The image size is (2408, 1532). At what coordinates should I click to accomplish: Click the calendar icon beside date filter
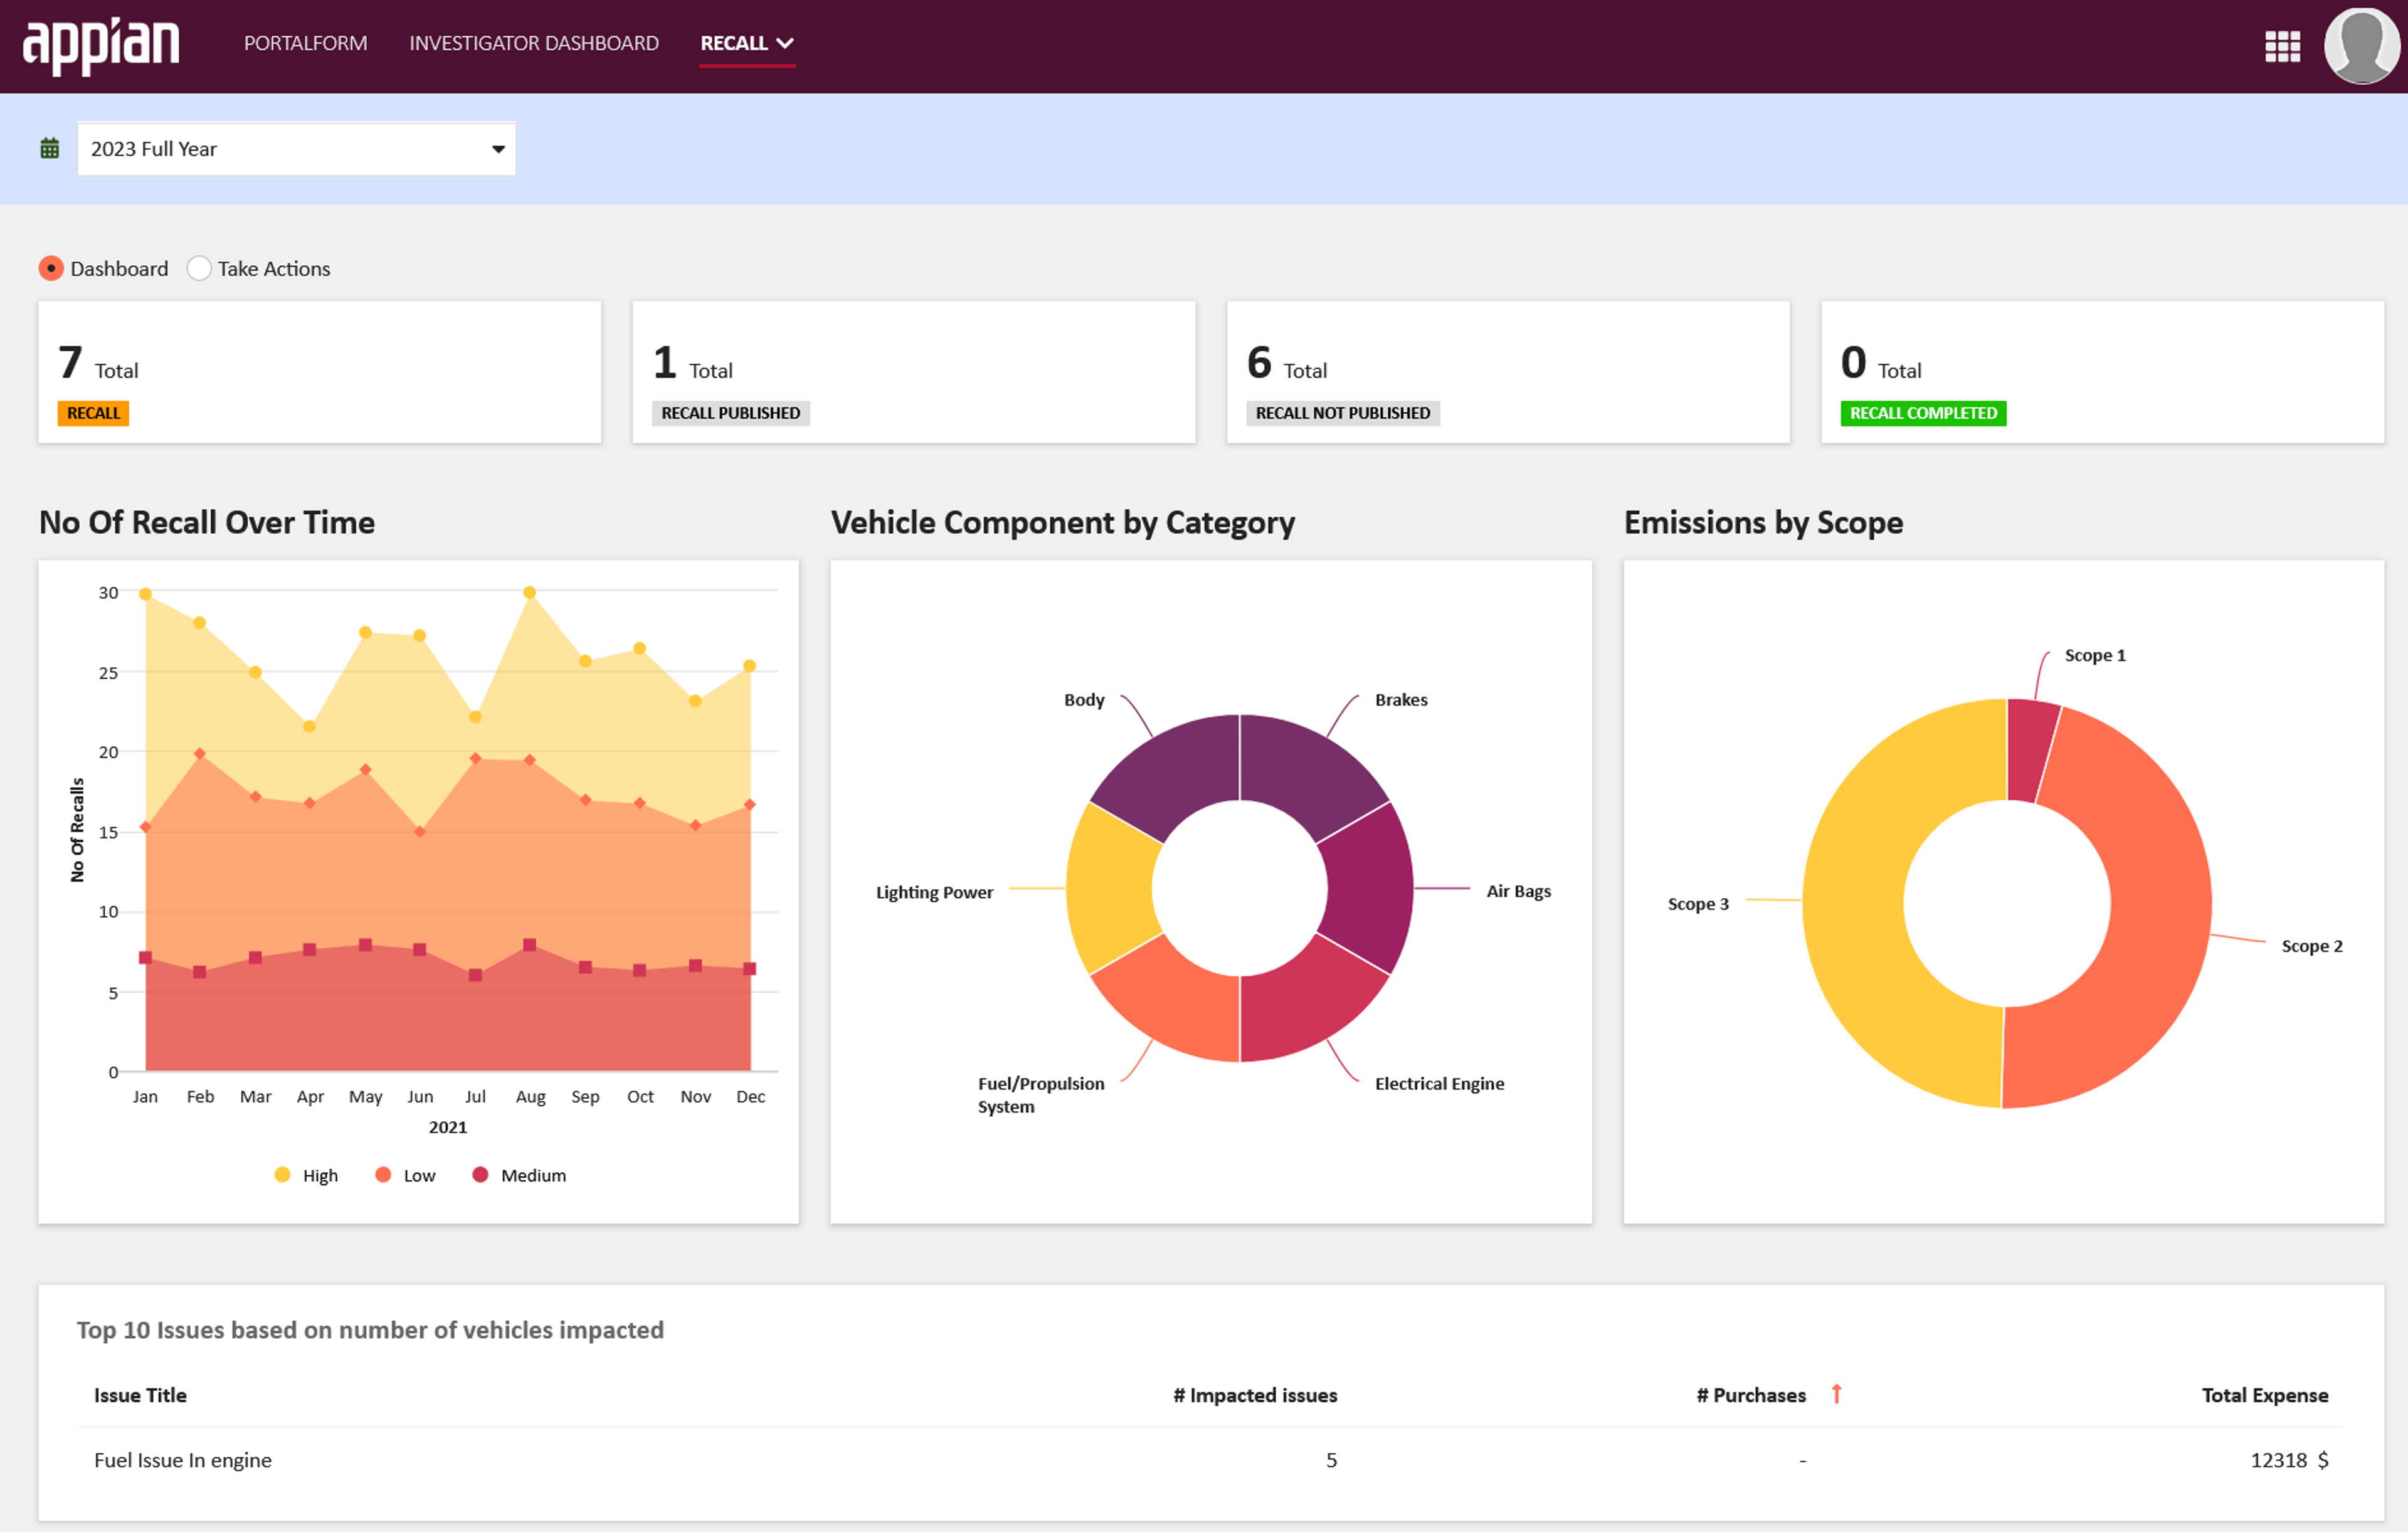coord(49,149)
